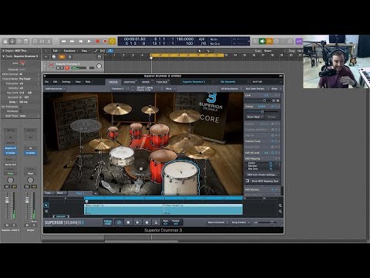Open the All Articulations dropdown

(231, 89)
